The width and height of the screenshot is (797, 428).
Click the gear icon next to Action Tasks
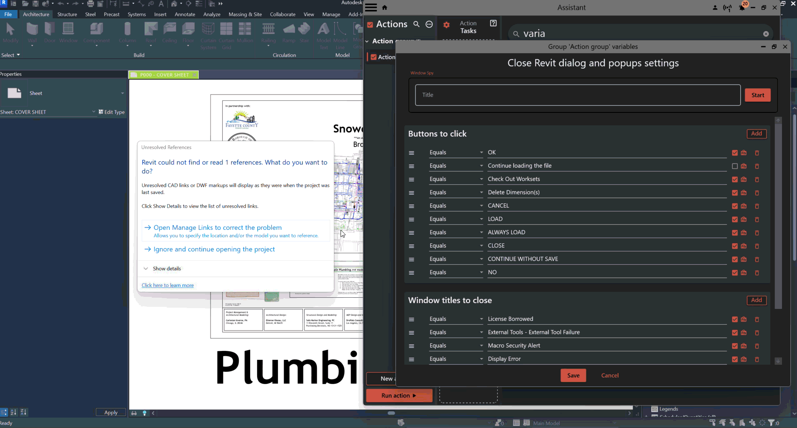[x=446, y=25]
